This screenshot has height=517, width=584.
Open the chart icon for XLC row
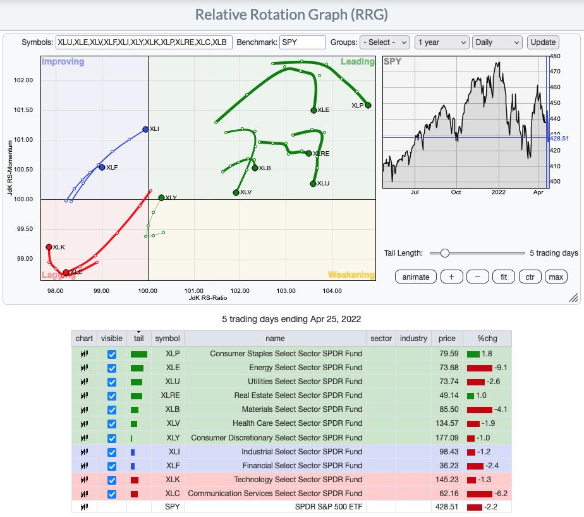[84, 494]
